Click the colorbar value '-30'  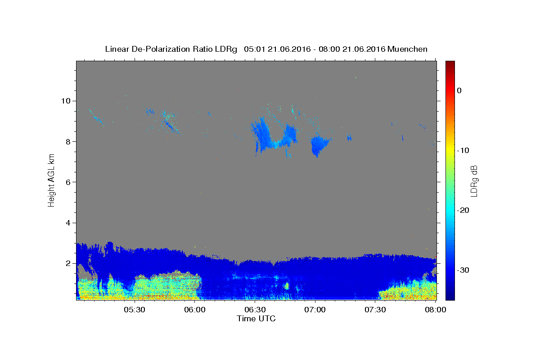pos(463,270)
